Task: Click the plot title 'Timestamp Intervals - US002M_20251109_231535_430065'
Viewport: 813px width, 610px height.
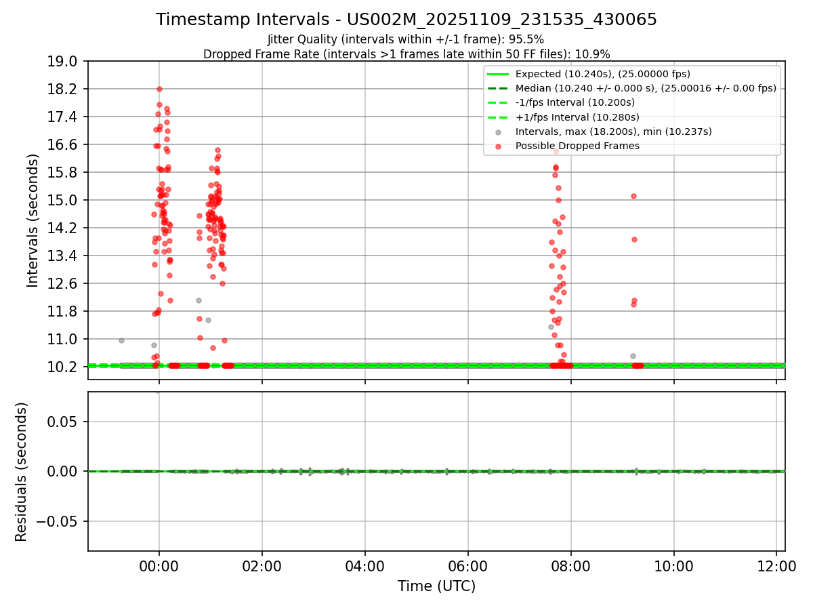Action: (406, 20)
